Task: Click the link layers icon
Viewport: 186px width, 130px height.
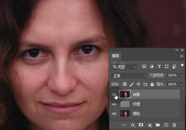Action: click(x=124, y=125)
